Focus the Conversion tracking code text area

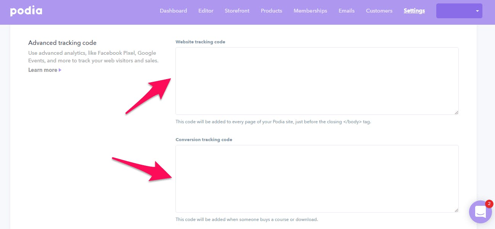(x=317, y=179)
